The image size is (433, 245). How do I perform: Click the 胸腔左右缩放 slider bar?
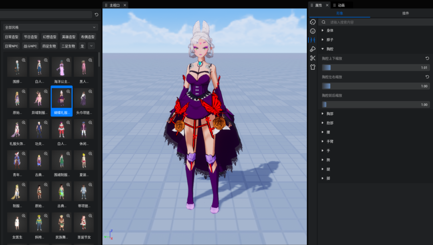click(x=376, y=86)
